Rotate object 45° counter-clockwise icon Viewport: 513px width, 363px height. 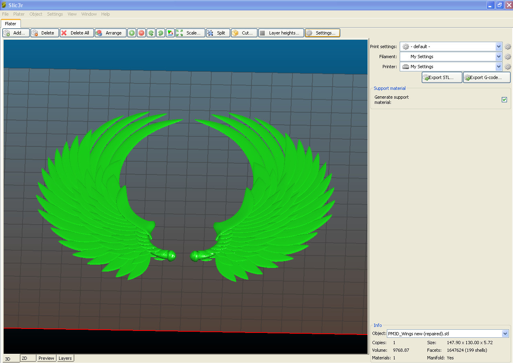(x=151, y=33)
